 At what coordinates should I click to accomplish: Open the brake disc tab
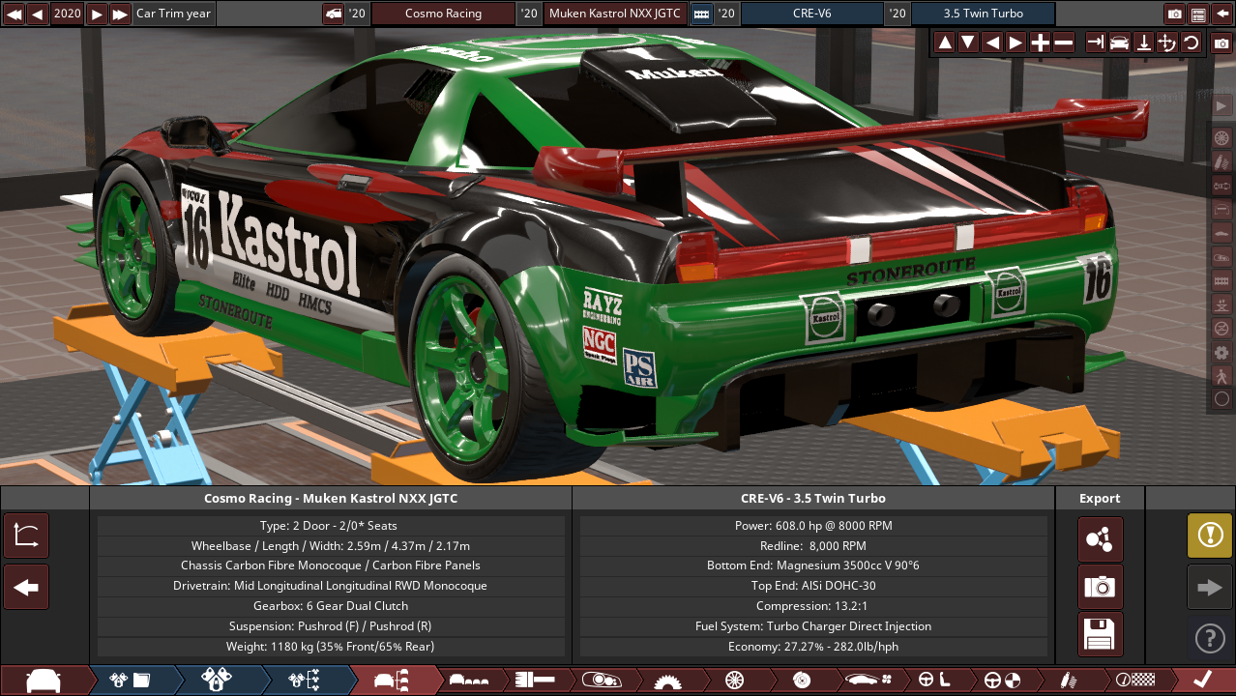800,681
